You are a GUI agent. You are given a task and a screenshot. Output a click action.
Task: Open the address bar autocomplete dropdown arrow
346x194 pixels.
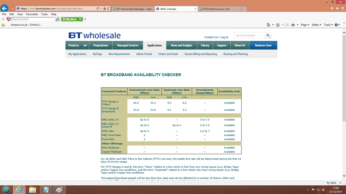coord(101,9)
